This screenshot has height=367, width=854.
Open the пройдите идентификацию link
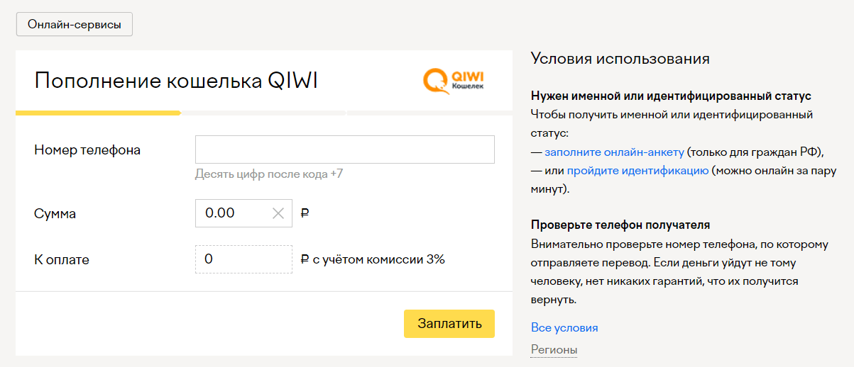[x=637, y=171]
